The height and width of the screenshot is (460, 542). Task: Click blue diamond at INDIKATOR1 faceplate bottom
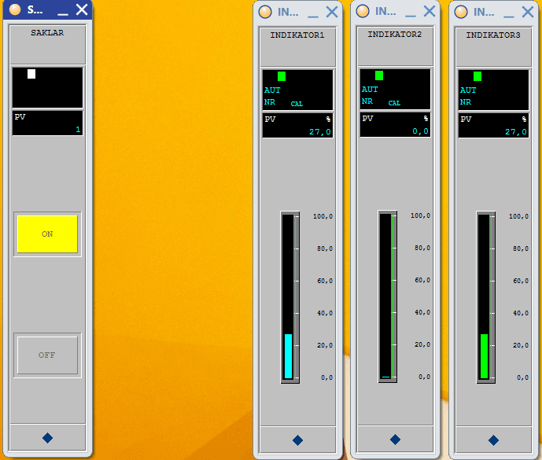click(x=297, y=440)
